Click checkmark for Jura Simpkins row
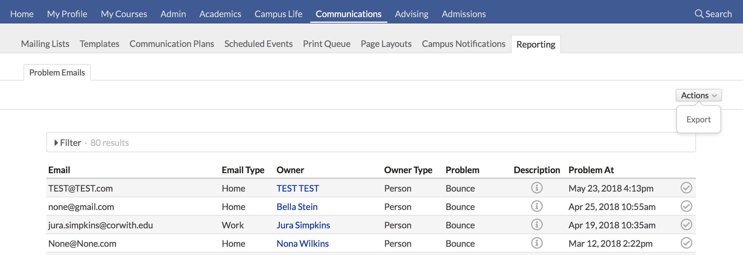 pyautogui.click(x=686, y=225)
